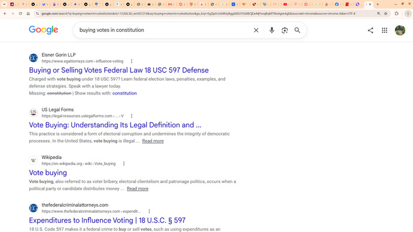Click the Wikipedia site name
The width and height of the screenshot is (413, 232).
(x=51, y=157)
